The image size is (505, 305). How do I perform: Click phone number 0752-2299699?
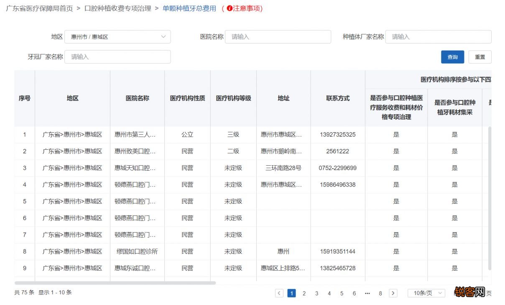coord(338,168)
